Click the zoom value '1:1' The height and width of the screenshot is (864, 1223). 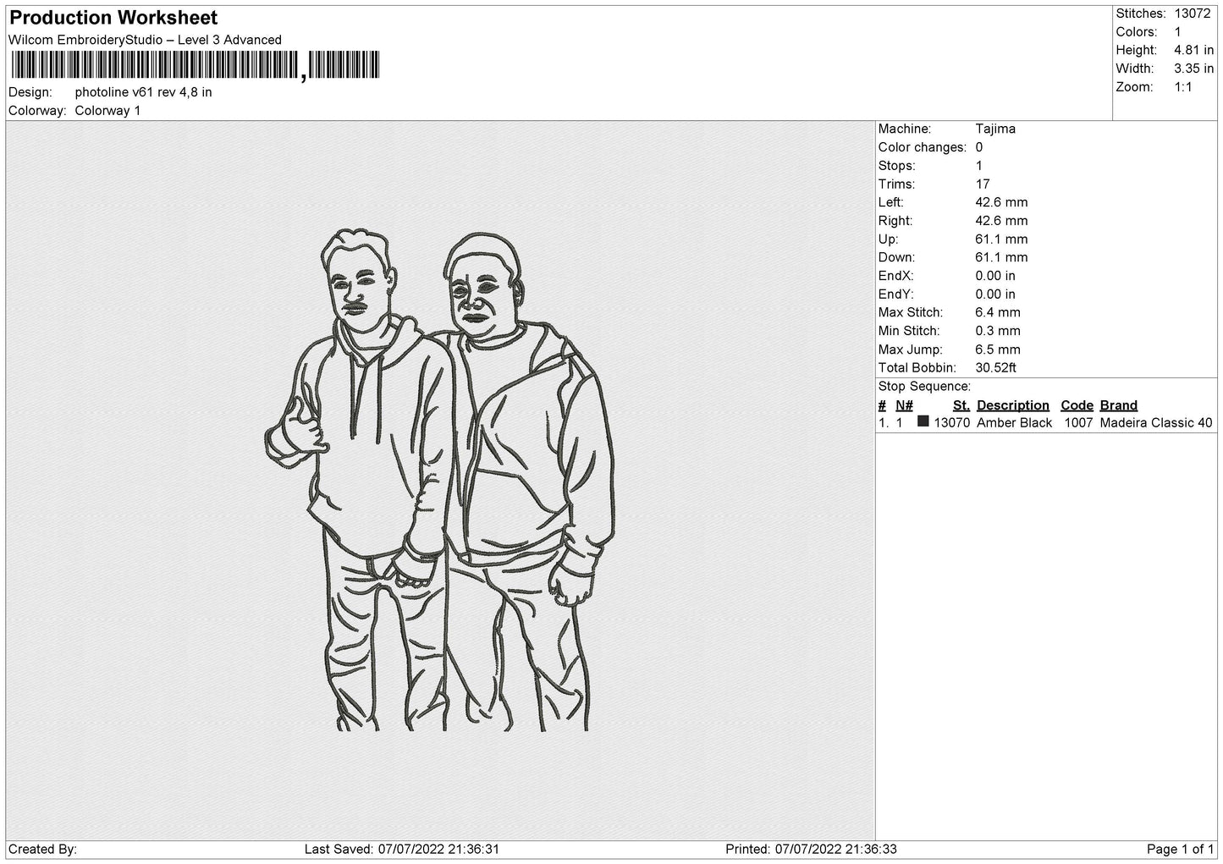[x=1183, y=87]
